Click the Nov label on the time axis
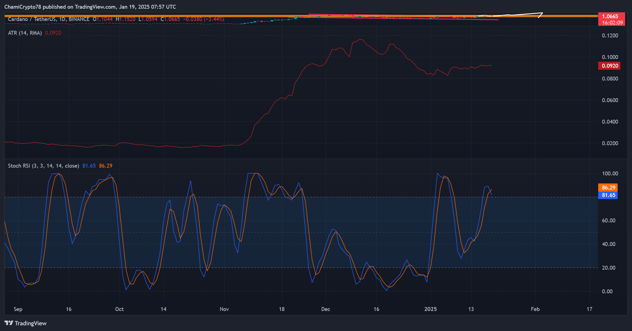Image resolution: width=632 pixels, height=331 pixels. (224, 309)
